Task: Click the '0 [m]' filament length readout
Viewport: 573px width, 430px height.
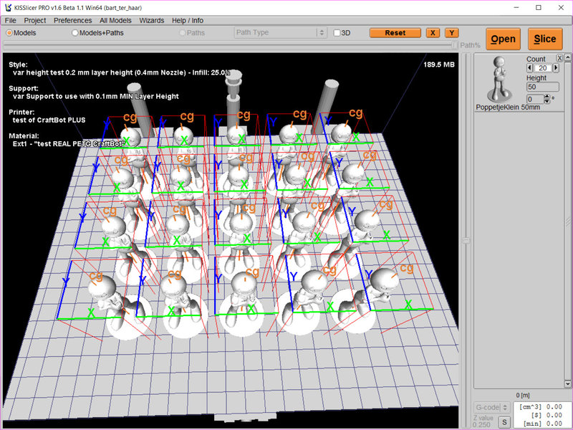Action: tap(523, 396)
